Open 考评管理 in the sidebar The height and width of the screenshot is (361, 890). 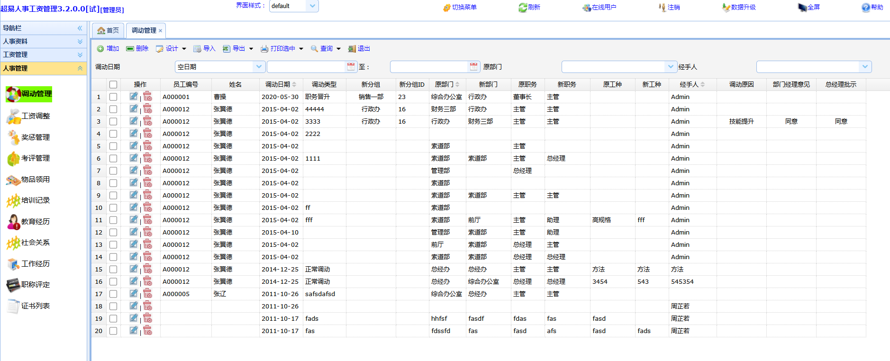click(28, 158)
